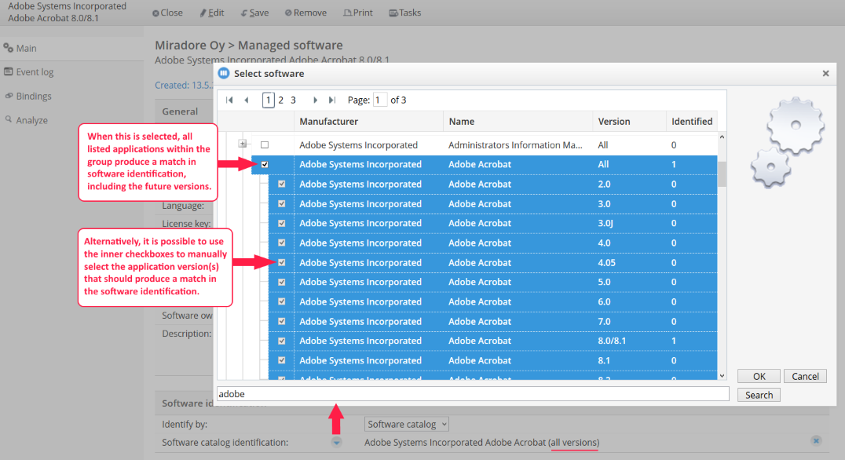Click the Page number input field
The width and height of the screenshot is (845, 460).
pyautogui.click(x=380, y=100)
